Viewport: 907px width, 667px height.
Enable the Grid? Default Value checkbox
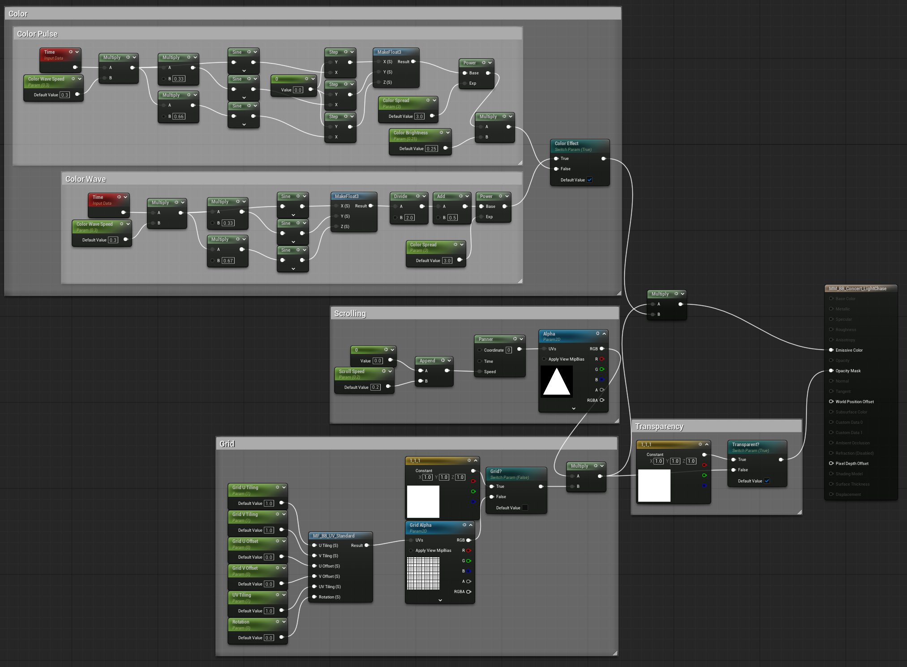pyautogui.click(x=525, y=508)
